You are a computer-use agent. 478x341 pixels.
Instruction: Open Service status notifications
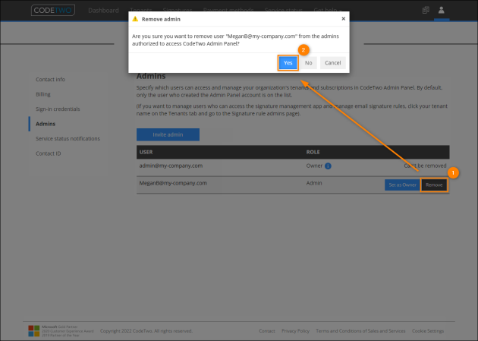tap(68, 138)
